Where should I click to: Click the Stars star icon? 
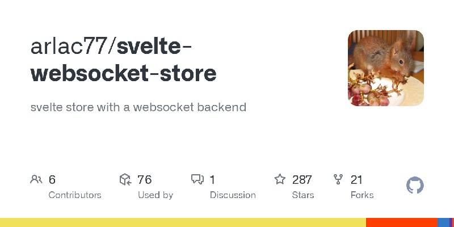280,179
